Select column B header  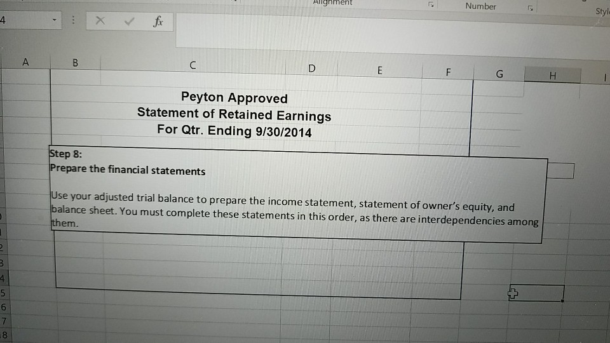pos(75,63)
